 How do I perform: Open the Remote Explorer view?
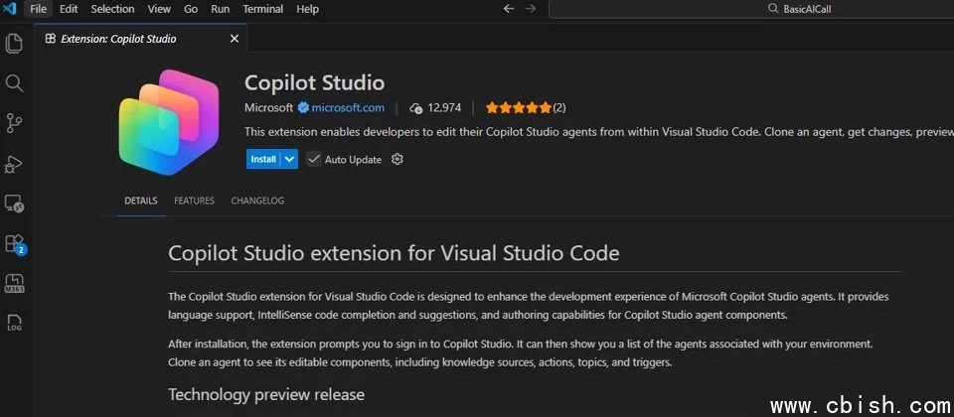pyautogui.click(x=14, y=204)
